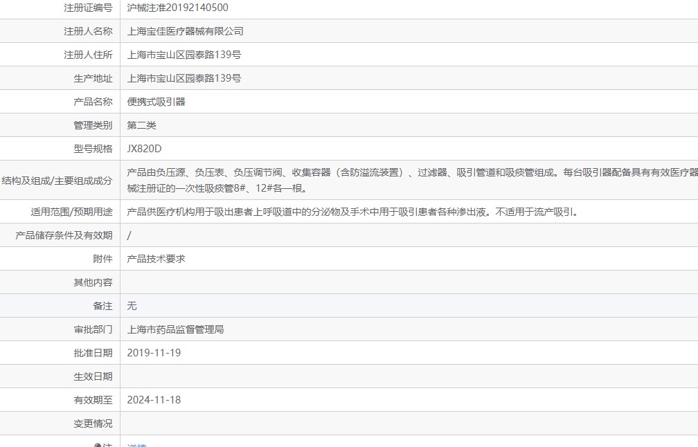
Task: Select approval date 2019-11-19
Action: pyautogui.click(x=154, y=353)
